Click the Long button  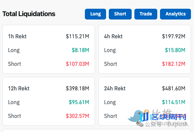pos(95,14)
